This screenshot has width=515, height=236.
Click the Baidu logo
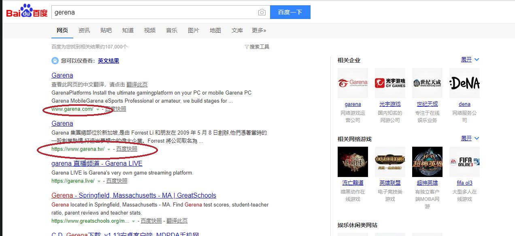[x=27, y=11]
